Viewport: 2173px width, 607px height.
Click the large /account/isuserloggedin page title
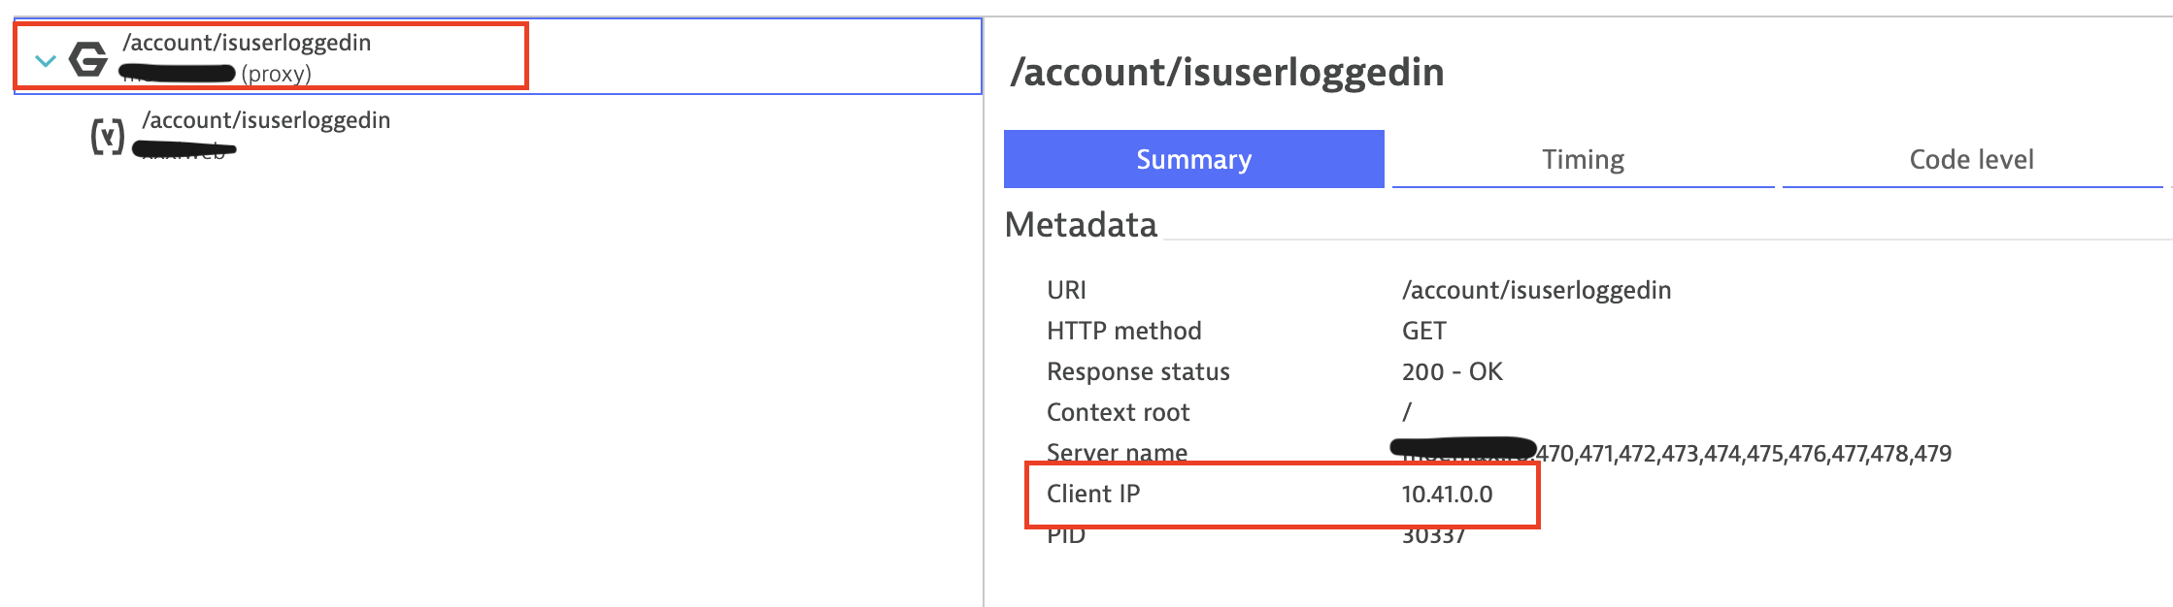pyautogui.click(x=1227, y=73)
